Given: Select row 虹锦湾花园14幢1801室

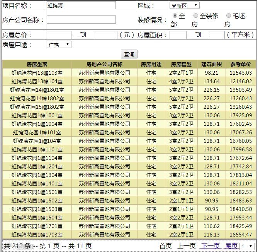Looking at the screenshot, I should pyautogui.click(x=129, y=90).
